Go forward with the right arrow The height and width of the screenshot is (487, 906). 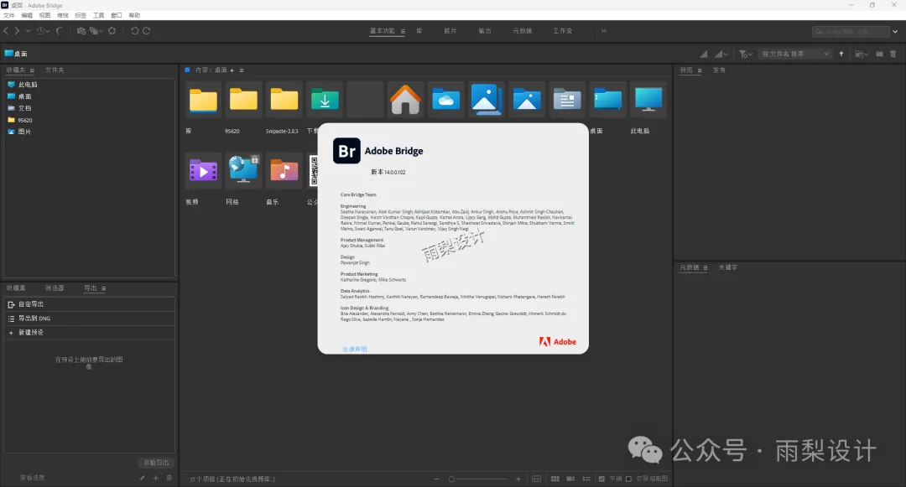tap(17, 30)
